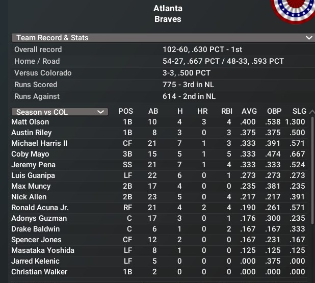This screenshot has height=283, width=315.
Task: Sort by SLG column header
Action: [299, 112]
